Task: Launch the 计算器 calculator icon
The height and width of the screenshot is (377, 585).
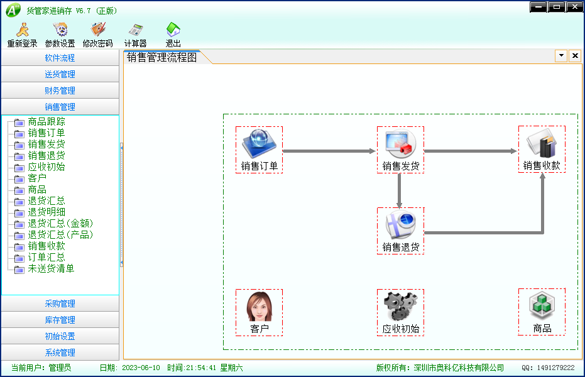Action: [x=136, y=30]
